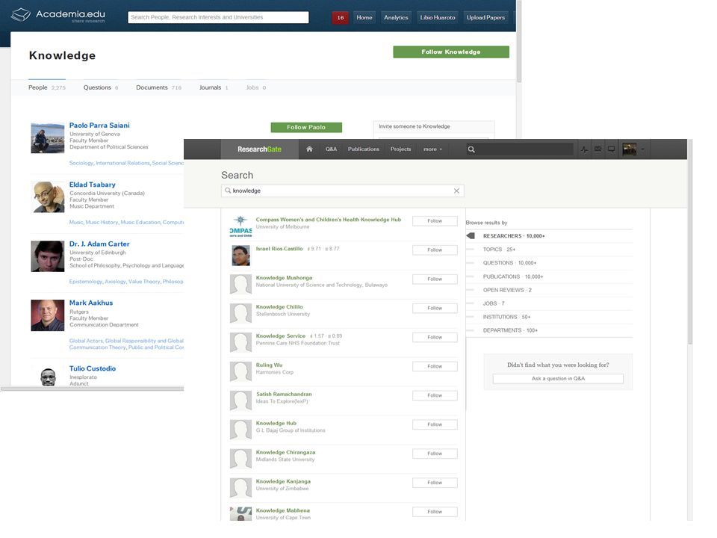Click Dr. J. Adam Carter's profile photo
The width and height of the screenshot is (717, 538).
48,256
